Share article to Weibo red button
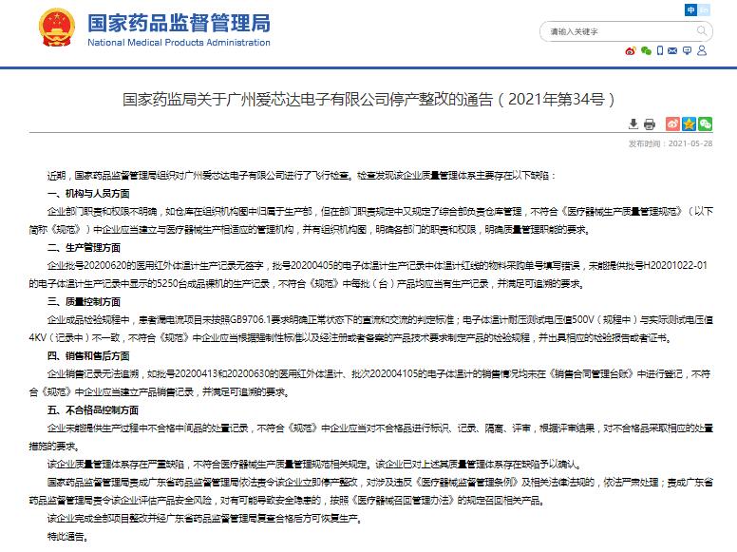Image resolution: width=737 pixels, height=552 pixels. click(x=673, y=124)
